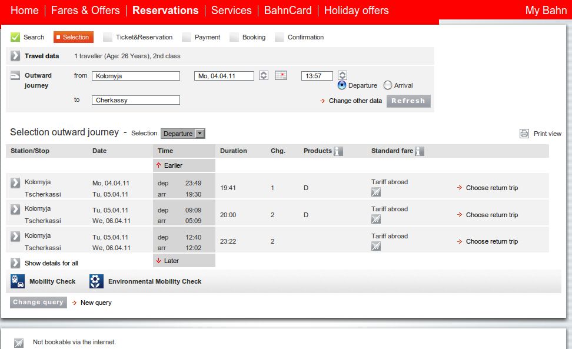
Task: Select the Arrival radio button
Action: coord(388,85)
